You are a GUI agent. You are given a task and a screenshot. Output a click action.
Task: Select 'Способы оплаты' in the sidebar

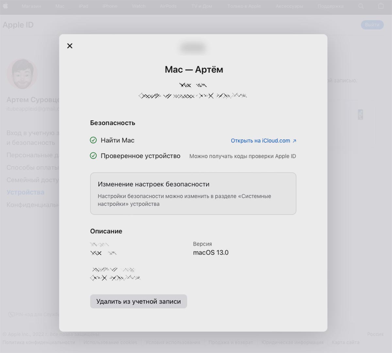(x=33, y=168)
